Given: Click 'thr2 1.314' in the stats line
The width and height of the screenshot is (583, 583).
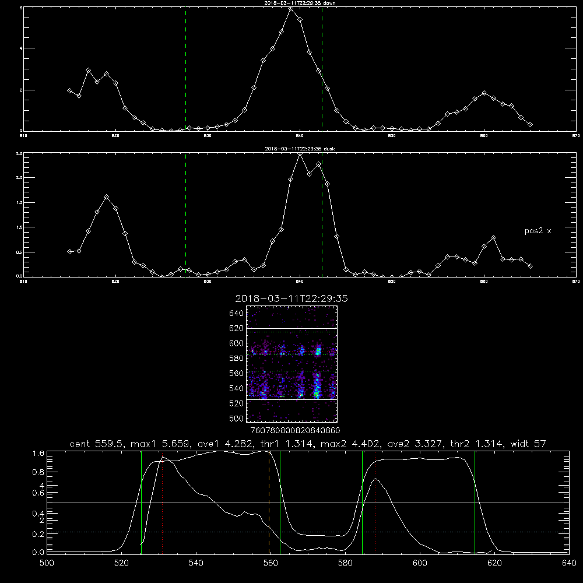Looking at the screenshot, I should point(476,444).
